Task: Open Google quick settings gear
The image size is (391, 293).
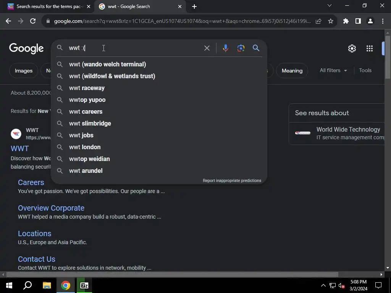Action: click(x=352, y=48)
